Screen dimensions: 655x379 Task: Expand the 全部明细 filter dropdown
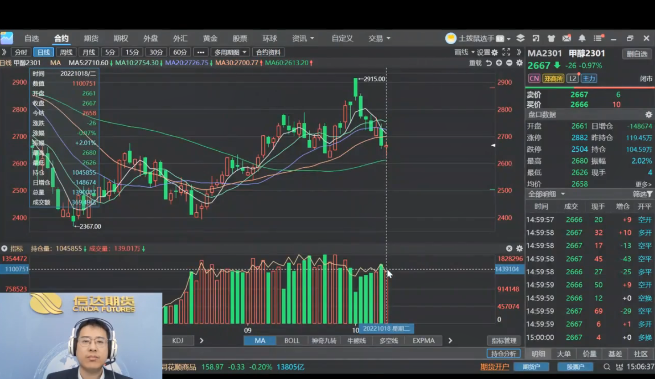[x=546, y=194]
